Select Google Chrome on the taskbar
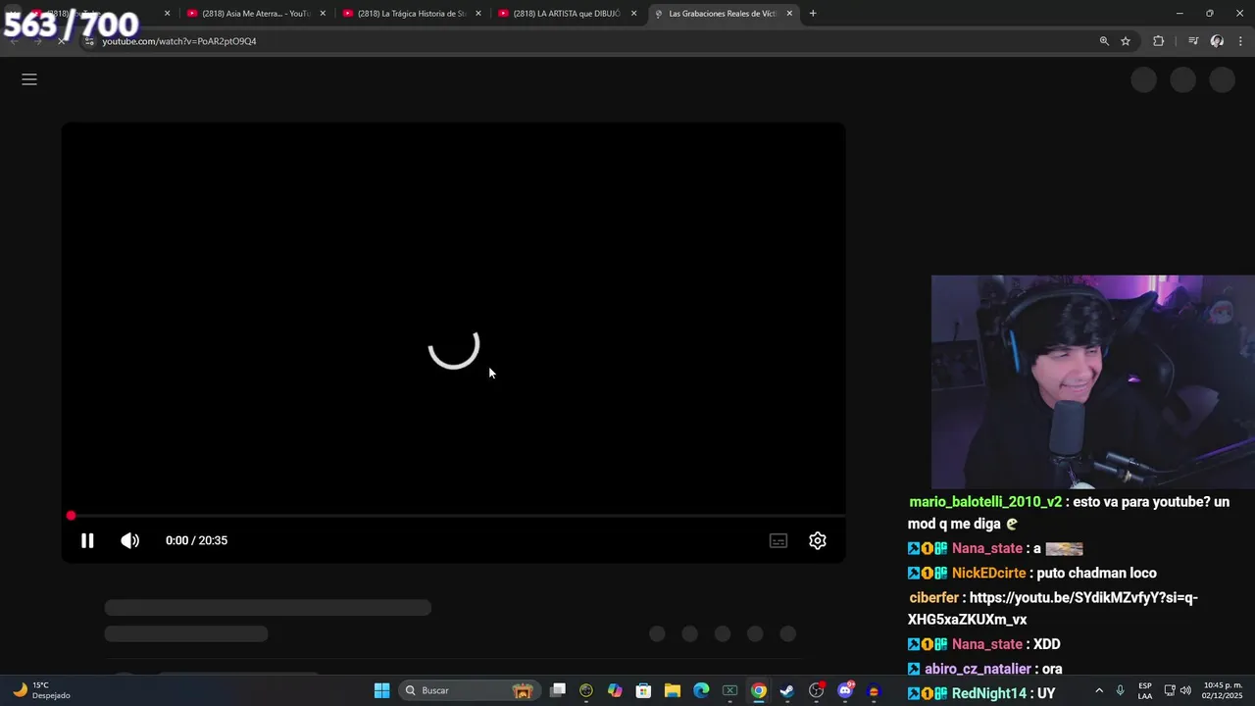This screenshot has width=1255, height=706. point(759,690)
